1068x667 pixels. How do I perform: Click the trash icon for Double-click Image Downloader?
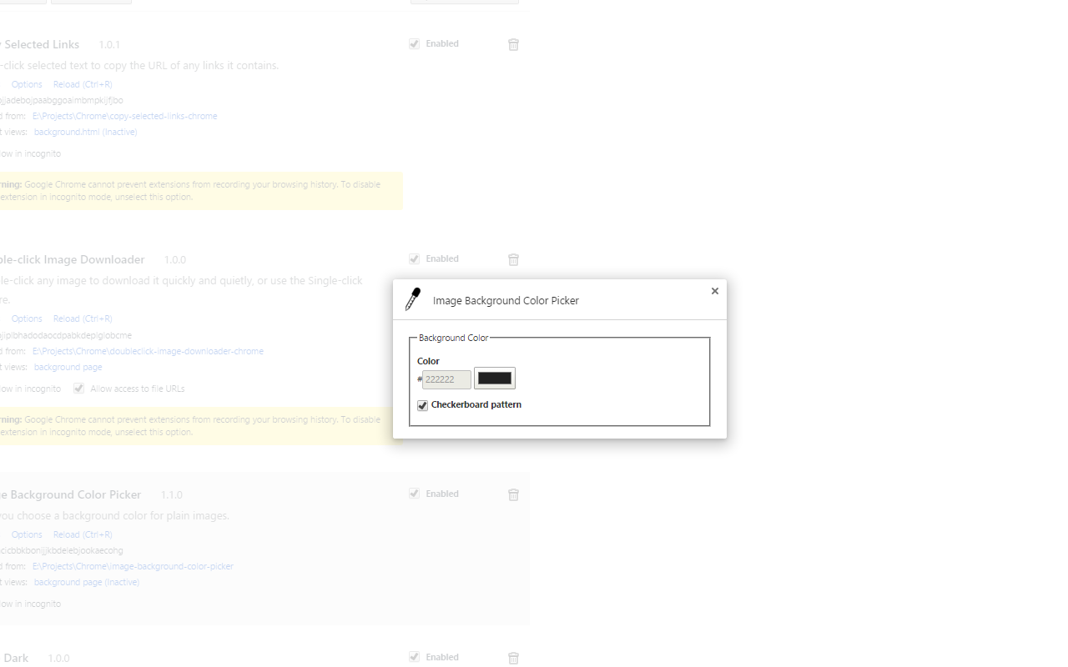(x=513, y=259)
